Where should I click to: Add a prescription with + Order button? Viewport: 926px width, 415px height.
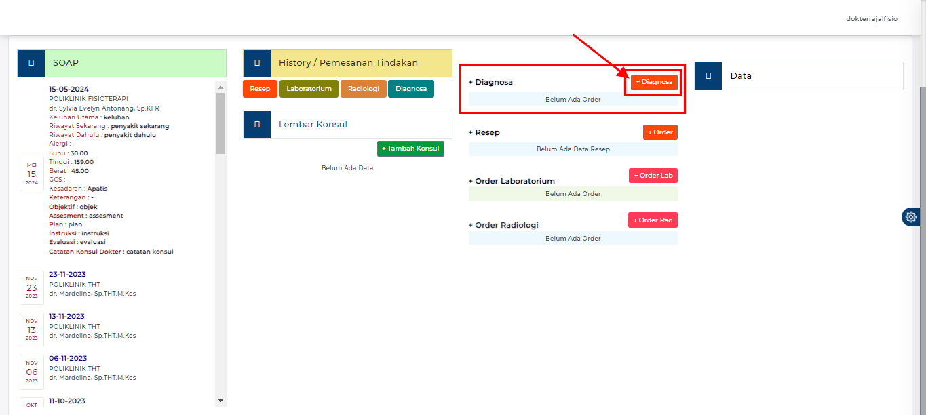tap(660, 132)
